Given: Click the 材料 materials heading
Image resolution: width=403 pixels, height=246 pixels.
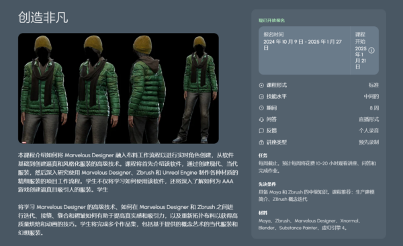Looking at the screenshot, I should pos(263,213).
